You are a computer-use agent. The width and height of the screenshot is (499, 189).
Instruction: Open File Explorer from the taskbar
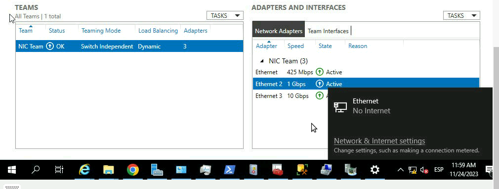point(109,170)
